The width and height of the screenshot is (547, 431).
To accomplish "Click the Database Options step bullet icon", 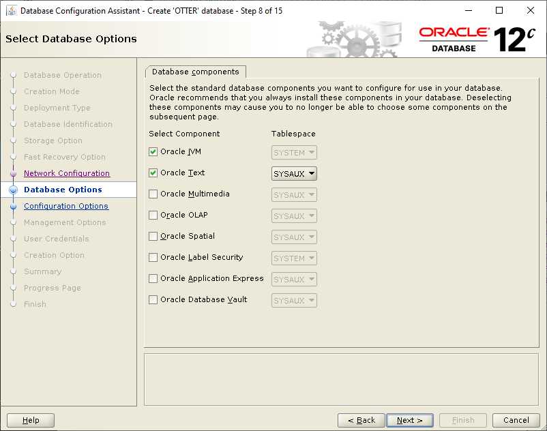I will point(14,190).
